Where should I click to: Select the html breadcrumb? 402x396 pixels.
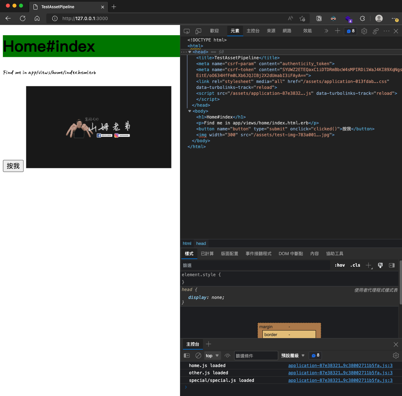pyautogui.click(x=187, y=244)
